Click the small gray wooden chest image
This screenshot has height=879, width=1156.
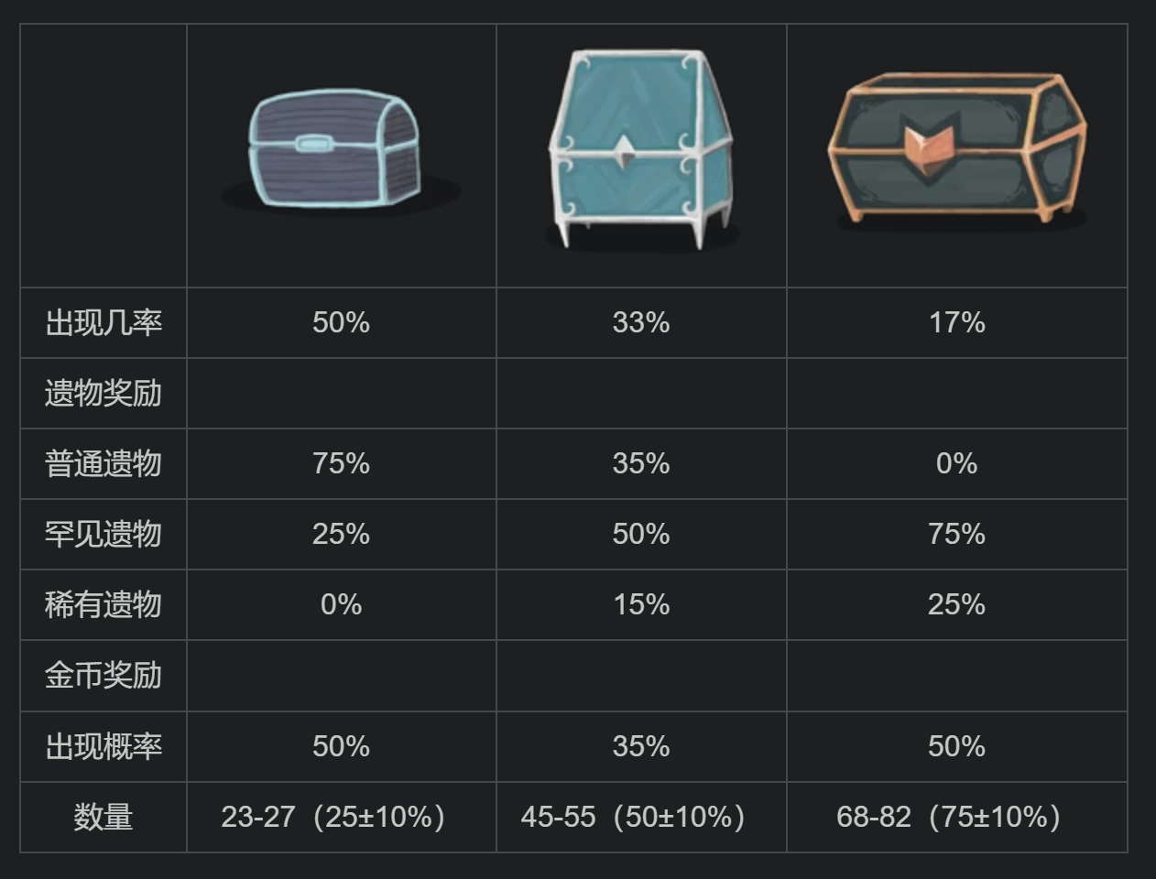pos(335,148)
